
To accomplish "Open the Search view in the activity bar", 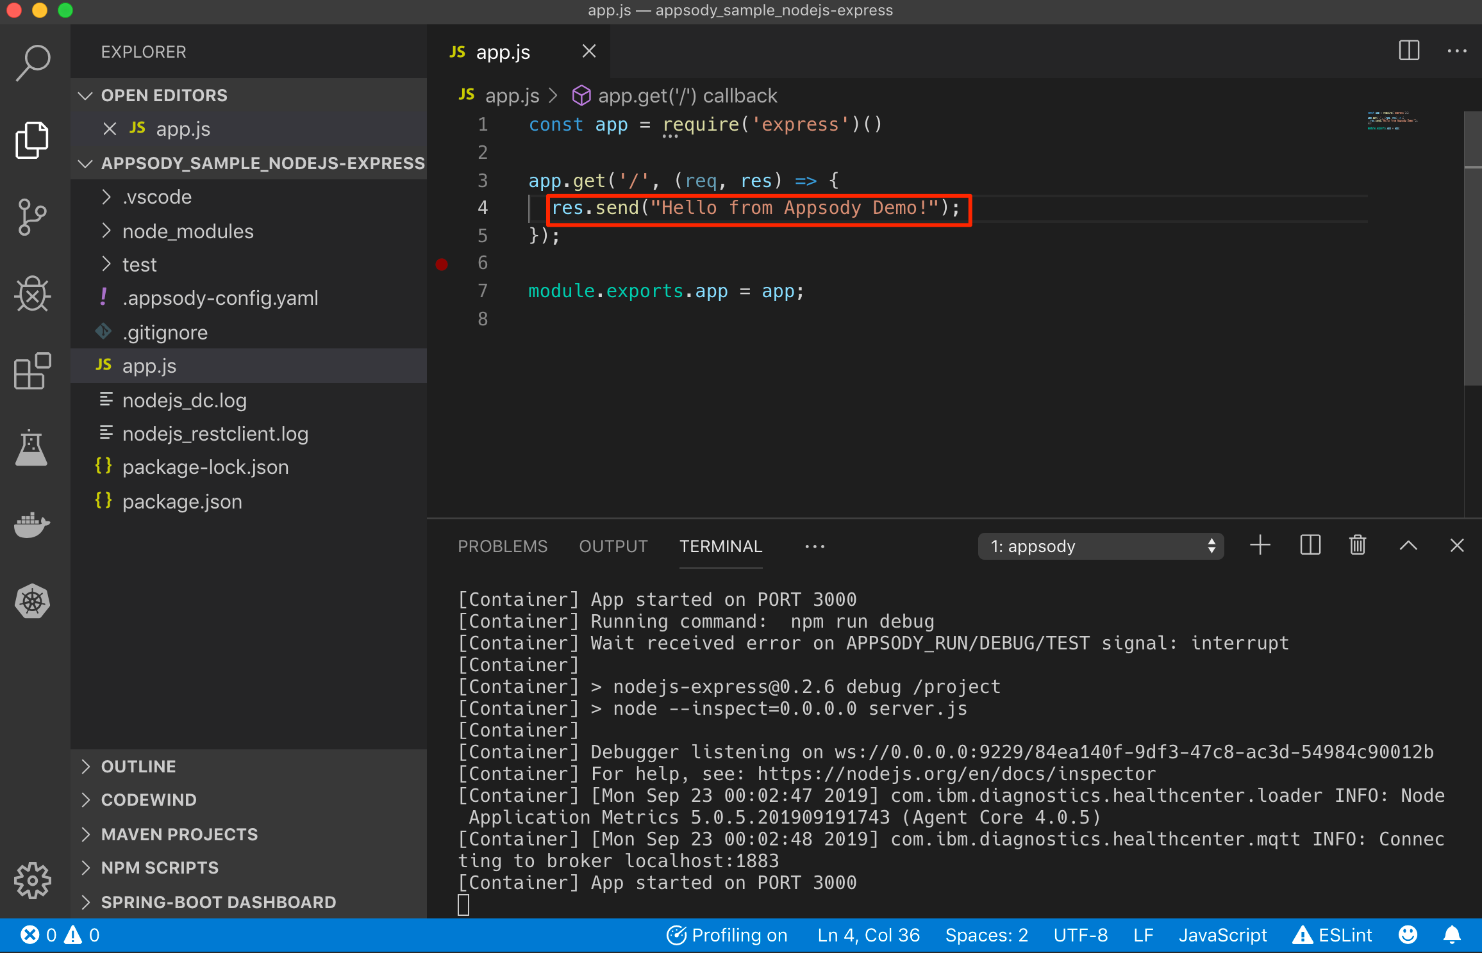I will [33, 63].
